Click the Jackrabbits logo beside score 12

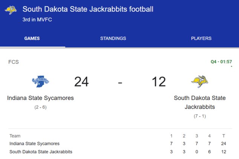[199, 81]
